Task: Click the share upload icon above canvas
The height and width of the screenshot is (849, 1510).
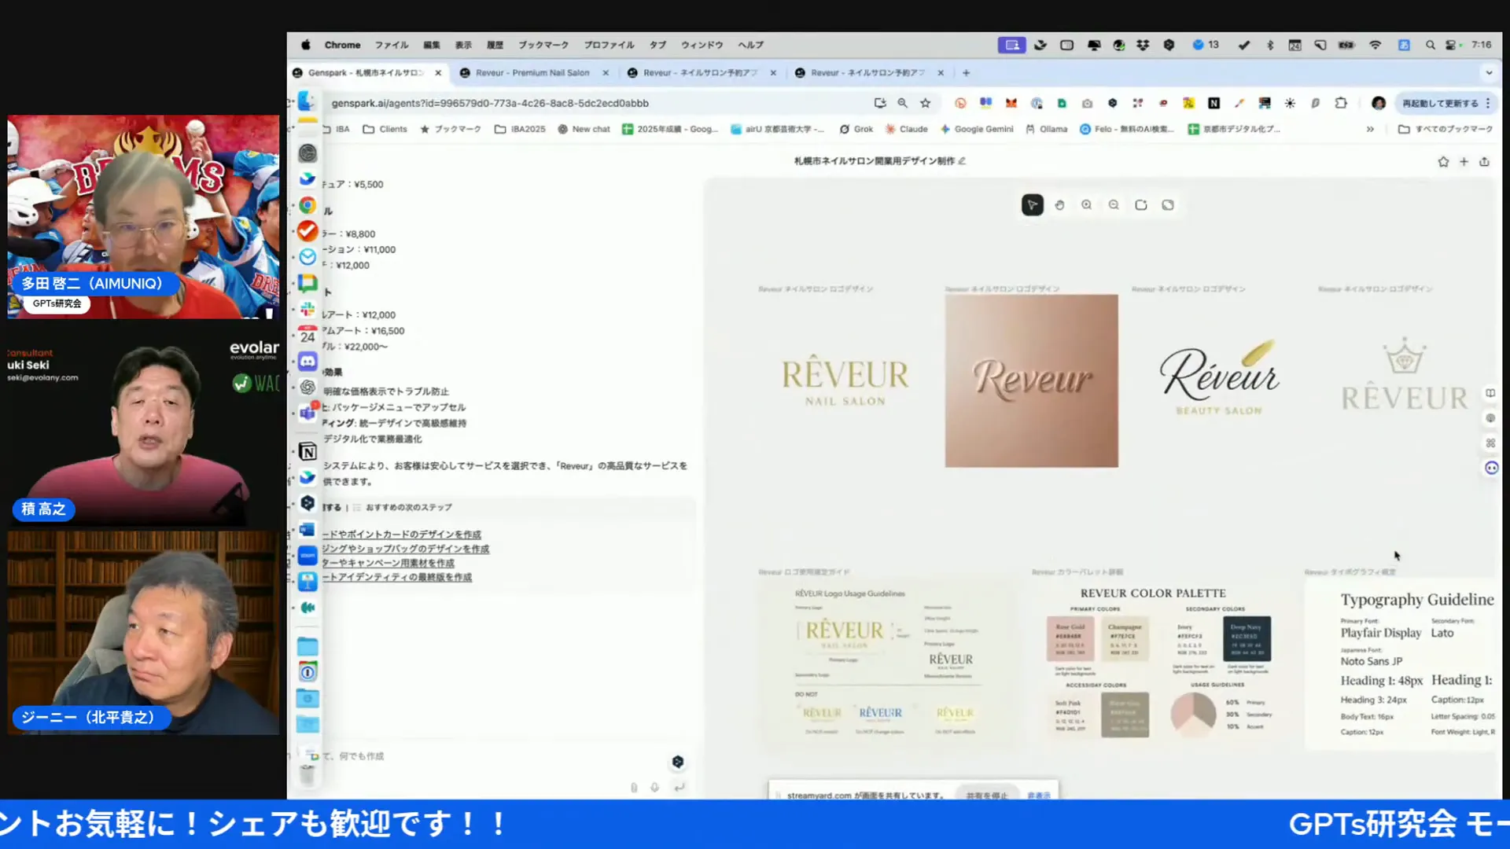Action: 1484,162
